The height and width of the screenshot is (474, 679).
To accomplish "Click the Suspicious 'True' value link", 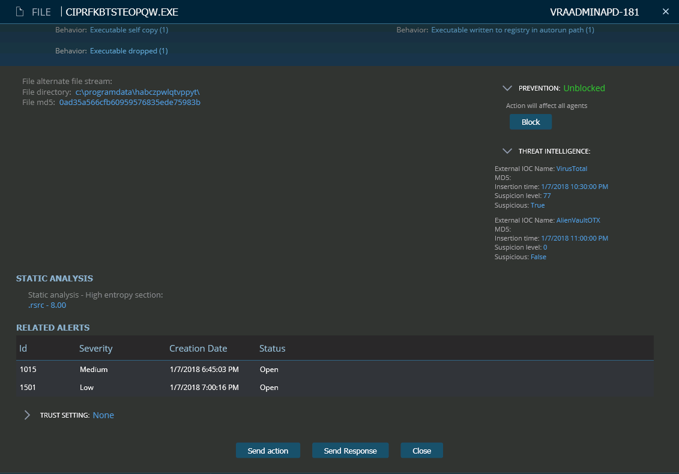I will [537, 205].
